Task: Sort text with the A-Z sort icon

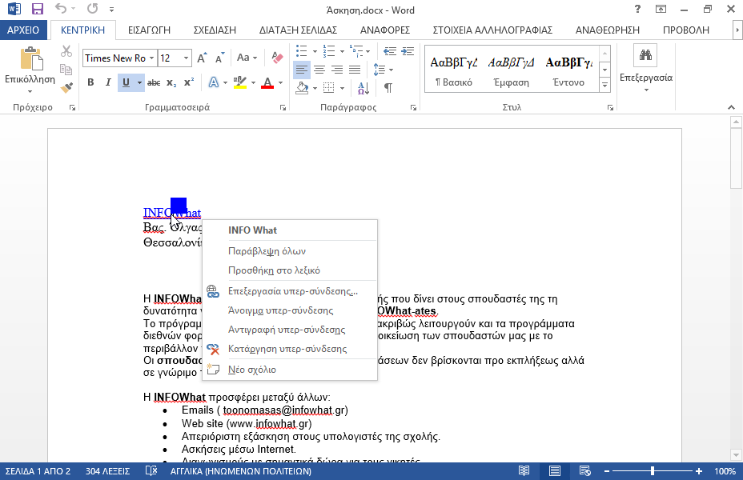Action: click(x=363, y=87)
